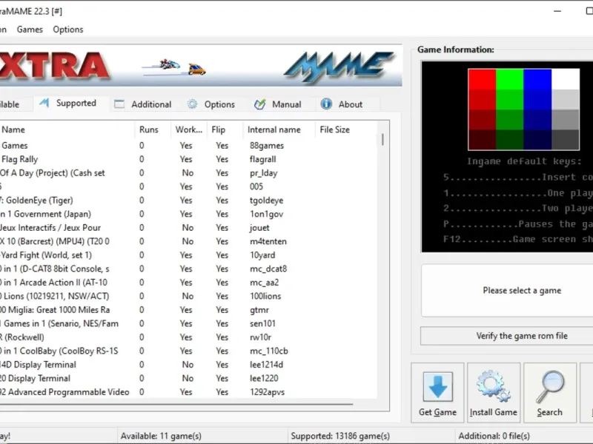Select the Flag Rally game row
Screen dimensions: 593x444
[188, 159]
